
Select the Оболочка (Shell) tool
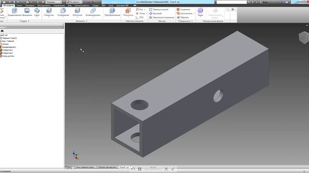(77, 12)
